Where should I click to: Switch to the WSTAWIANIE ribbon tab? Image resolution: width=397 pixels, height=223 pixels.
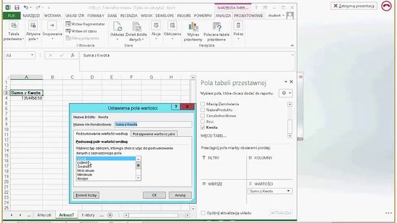pyautogui.click(x=53, y=15)
